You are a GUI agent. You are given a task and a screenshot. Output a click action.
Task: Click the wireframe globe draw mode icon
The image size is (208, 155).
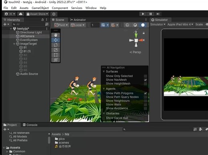pyautogui.click(x=127, y=25)
